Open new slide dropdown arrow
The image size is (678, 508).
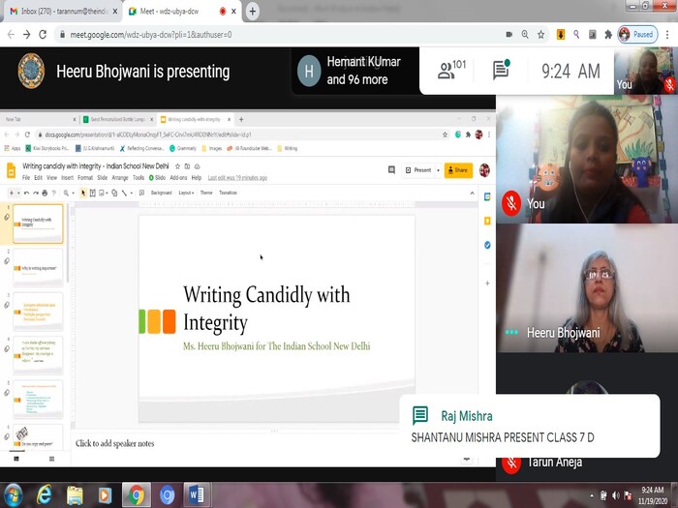18,194
